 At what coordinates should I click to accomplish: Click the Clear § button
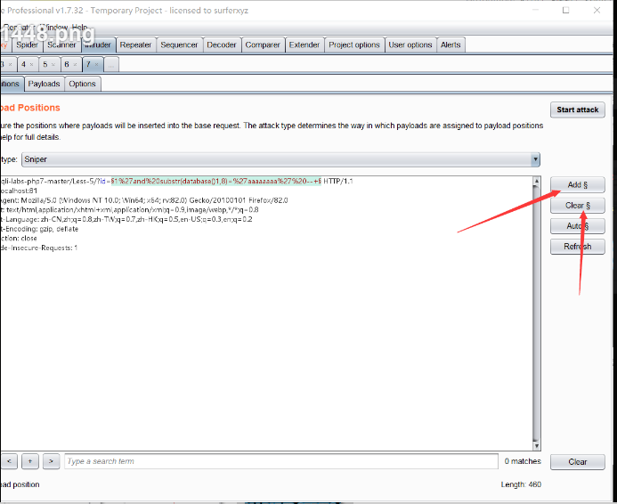(577, 206)
